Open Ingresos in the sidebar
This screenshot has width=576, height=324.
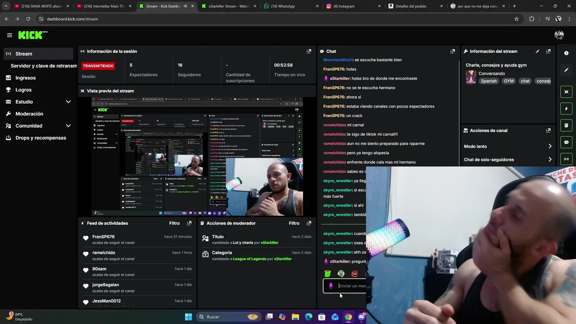click(38, 78)
